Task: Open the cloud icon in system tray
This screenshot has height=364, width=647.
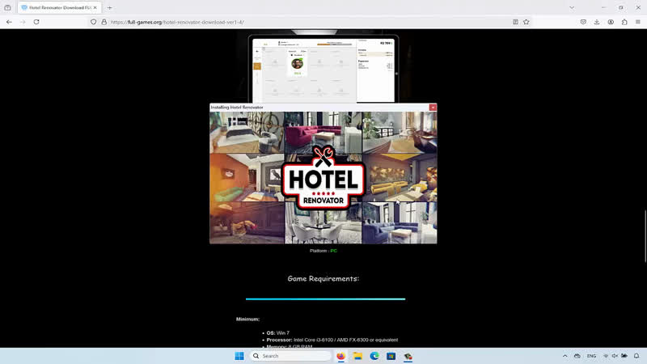Action: point(577,356)
